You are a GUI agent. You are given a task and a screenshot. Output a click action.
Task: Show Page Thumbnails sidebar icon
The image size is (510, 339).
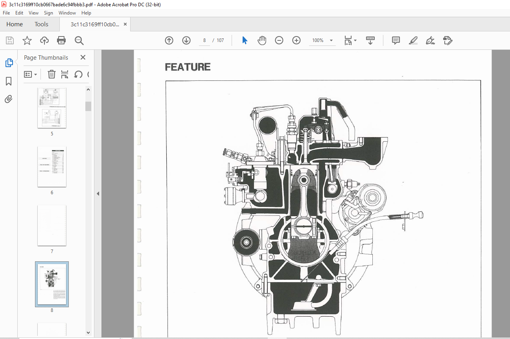[x=9, y=62]
